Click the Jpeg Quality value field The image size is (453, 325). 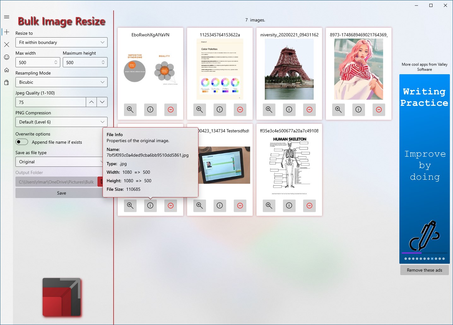51,102
